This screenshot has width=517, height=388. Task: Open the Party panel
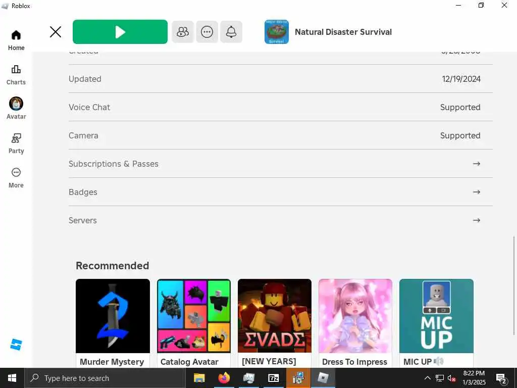16,143
